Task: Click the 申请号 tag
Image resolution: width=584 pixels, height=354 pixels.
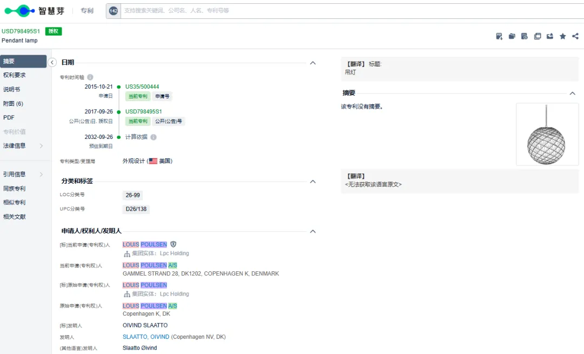Action: click(162, 96)
